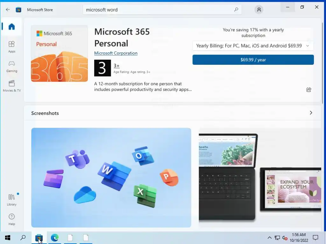
Task: Click the age rating 3 badge
Action: [103, 68]
